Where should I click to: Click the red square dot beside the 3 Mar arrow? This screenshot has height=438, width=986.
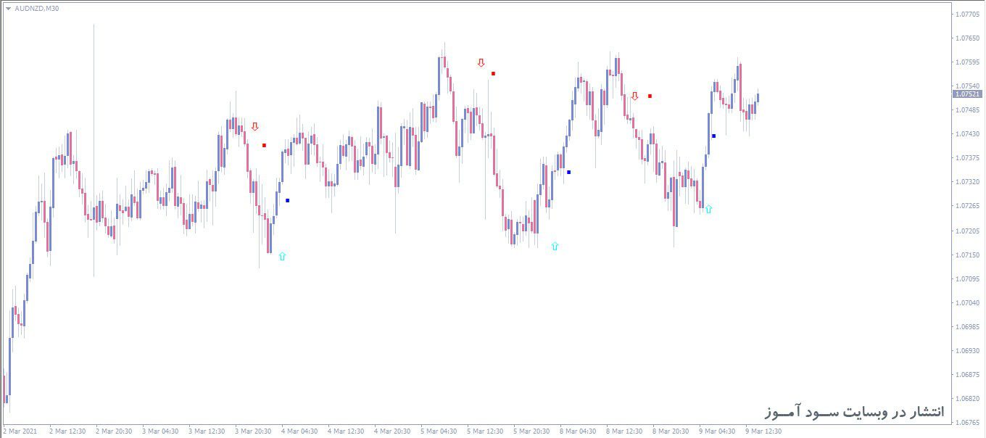pyautogui.click(x=264, y=144)
